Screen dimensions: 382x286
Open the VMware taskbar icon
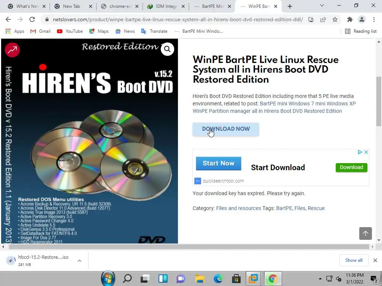pyautogui.click(x=253, y=278)
